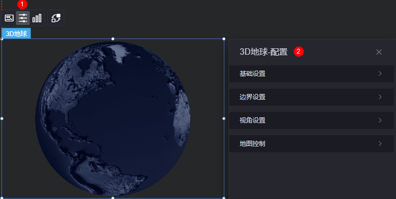This screenshot has height=199, width=396.
Task: Click the 视角设置 label text
Action: (x=252, y=120)
